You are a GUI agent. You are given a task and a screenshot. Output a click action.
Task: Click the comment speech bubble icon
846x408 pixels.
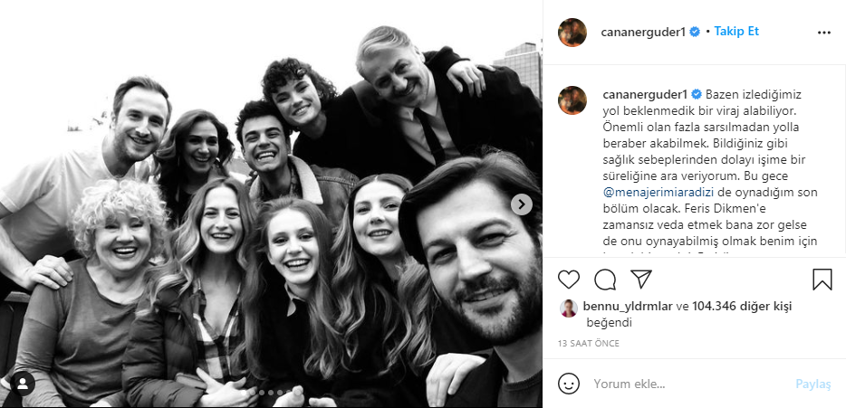[x=604, y=279]
